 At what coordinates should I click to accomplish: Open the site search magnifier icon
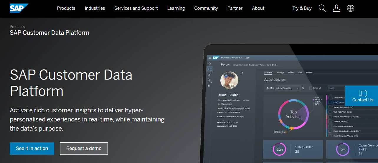point(322,8)
